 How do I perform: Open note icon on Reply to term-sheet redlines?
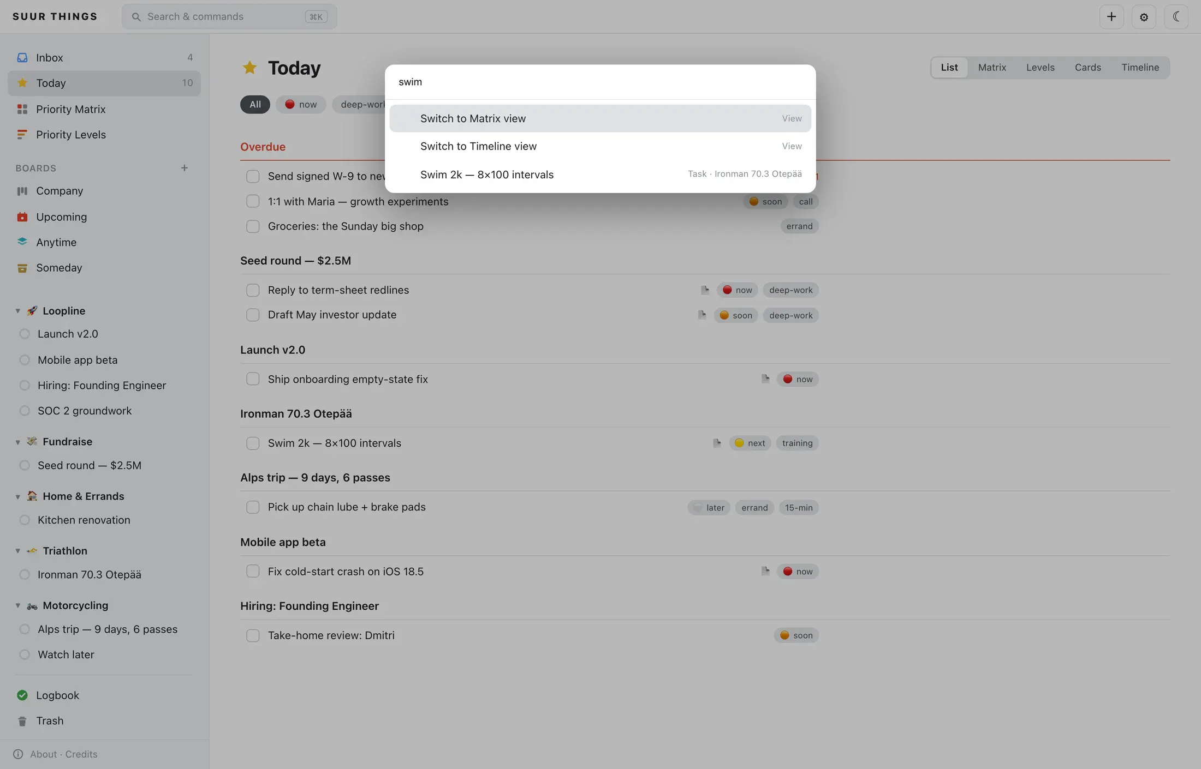[x=705, y=290]
